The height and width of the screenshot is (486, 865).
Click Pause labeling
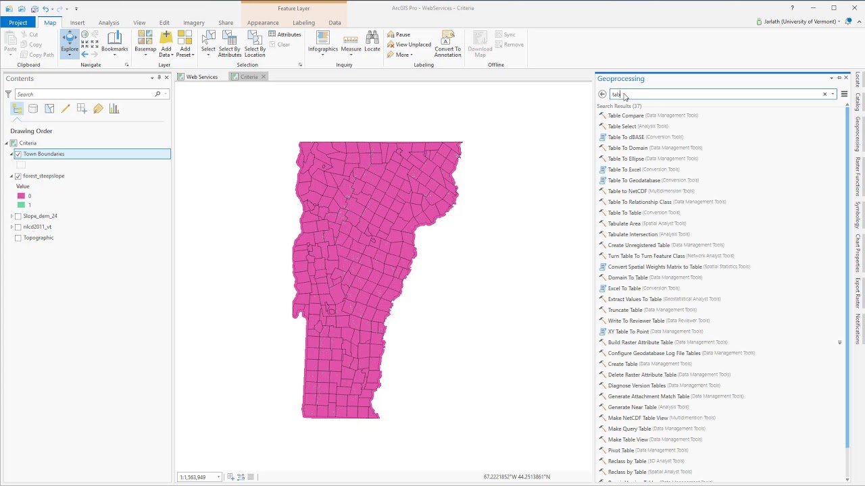pos(399,34)
